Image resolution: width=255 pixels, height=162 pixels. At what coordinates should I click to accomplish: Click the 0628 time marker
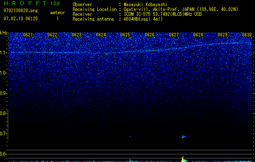198,35
